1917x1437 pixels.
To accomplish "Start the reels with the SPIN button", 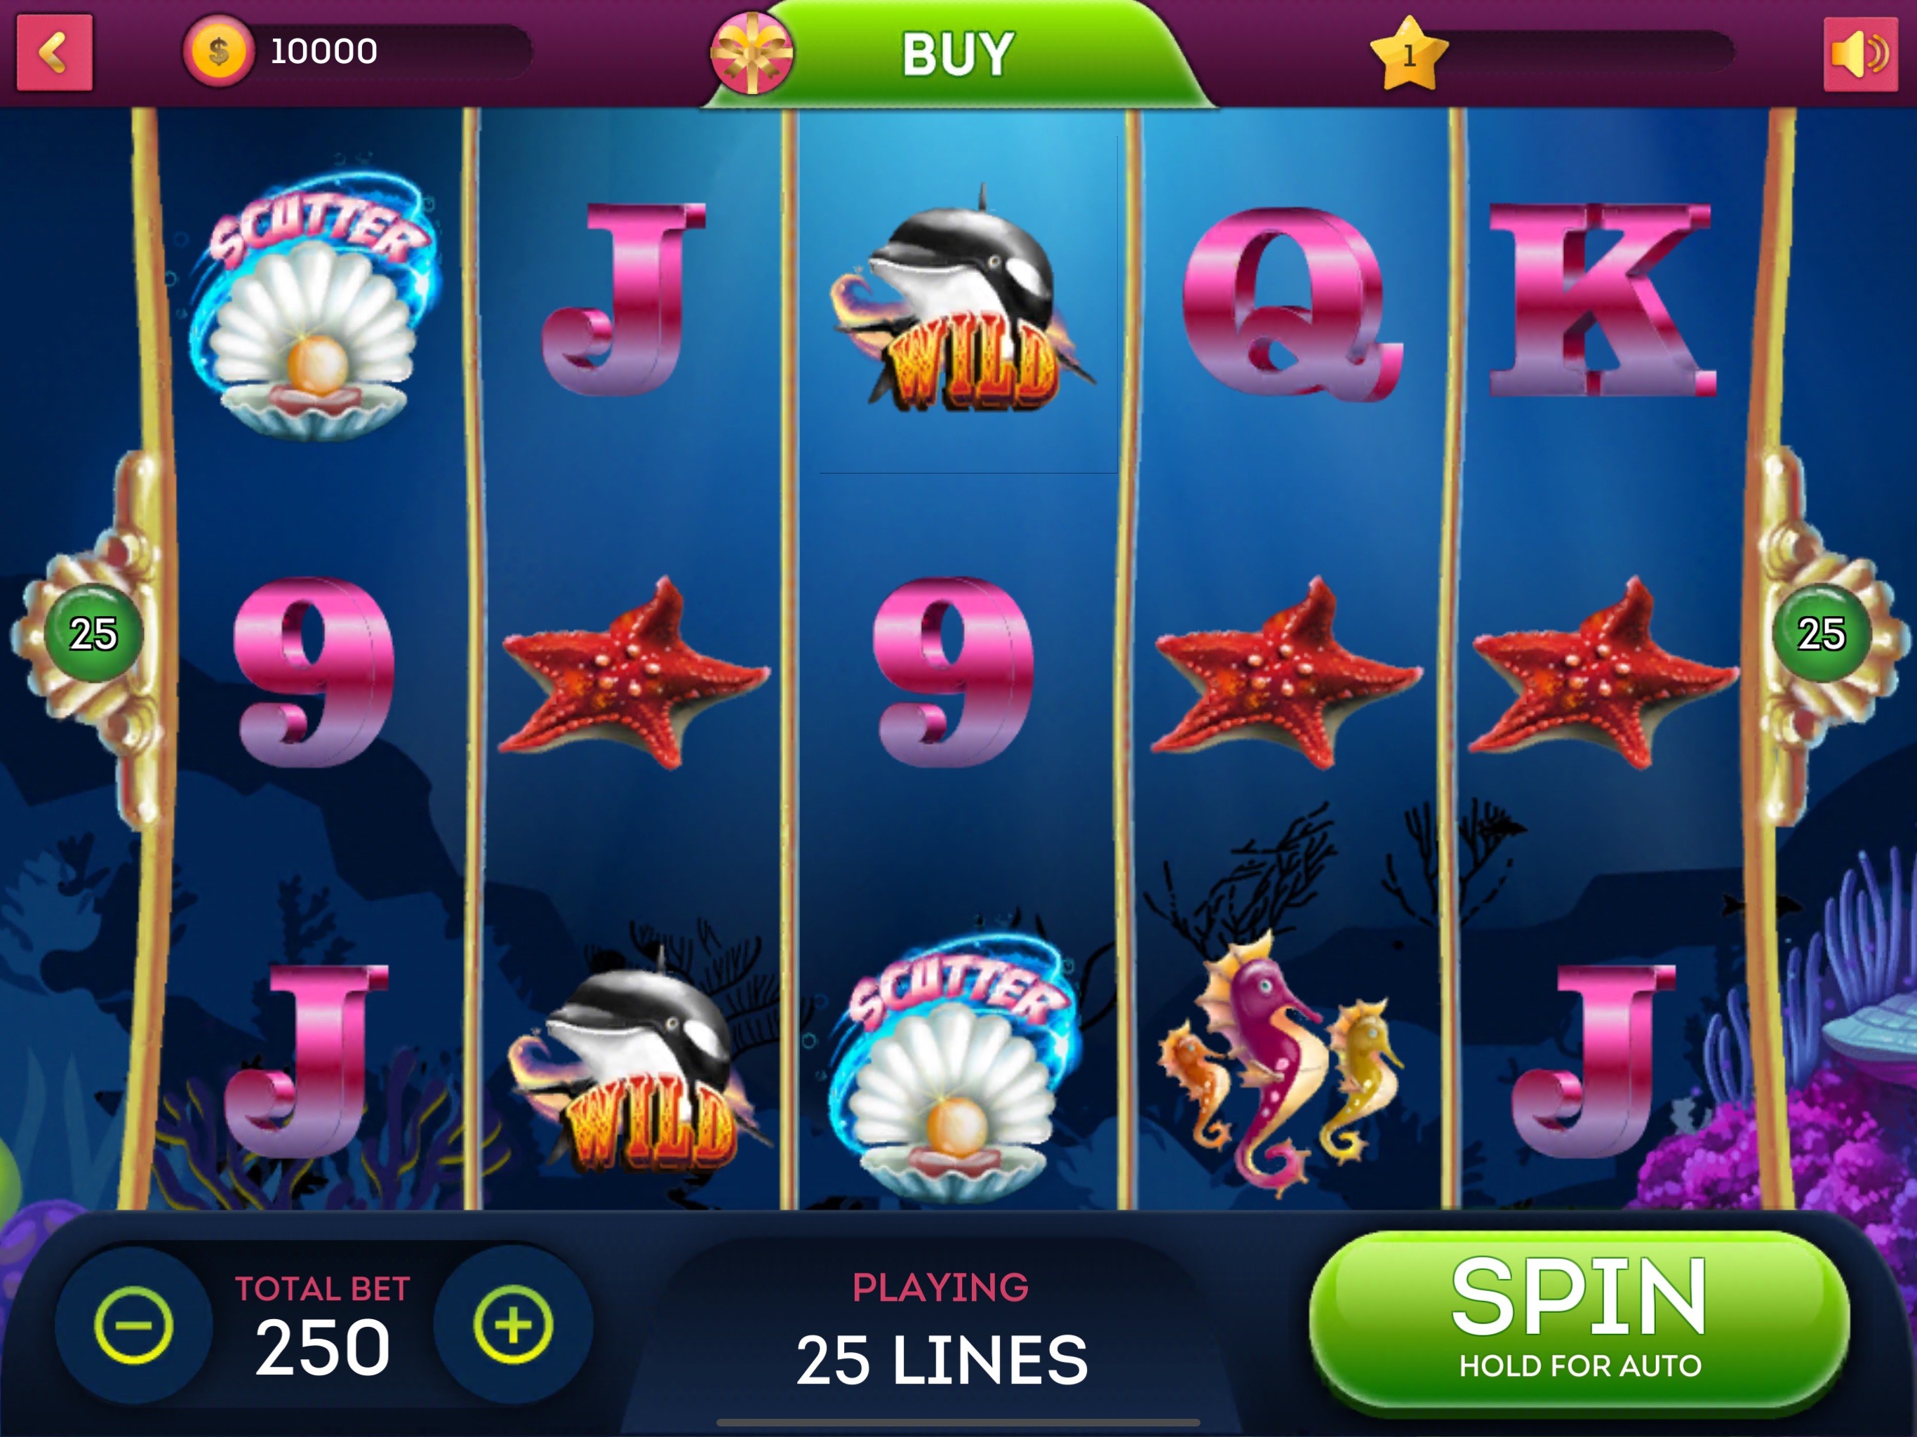I will click(1579, 1320).
